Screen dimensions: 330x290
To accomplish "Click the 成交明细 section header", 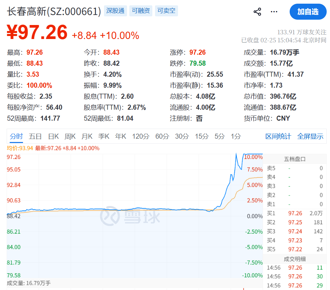I will (x=295, y=259).
